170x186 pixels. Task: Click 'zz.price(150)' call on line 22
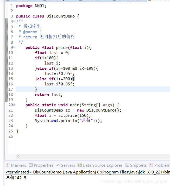(x=73, y=115)
